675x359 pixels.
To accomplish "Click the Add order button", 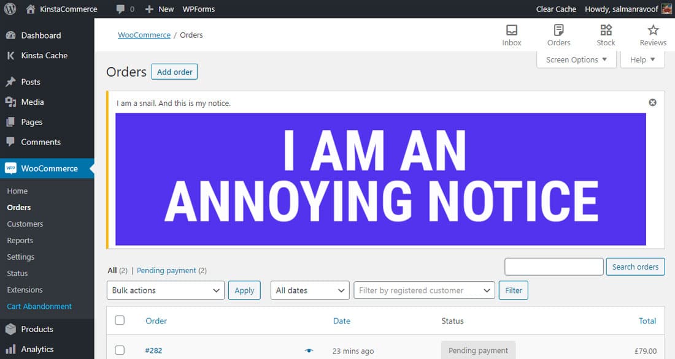I will (174, 72).
